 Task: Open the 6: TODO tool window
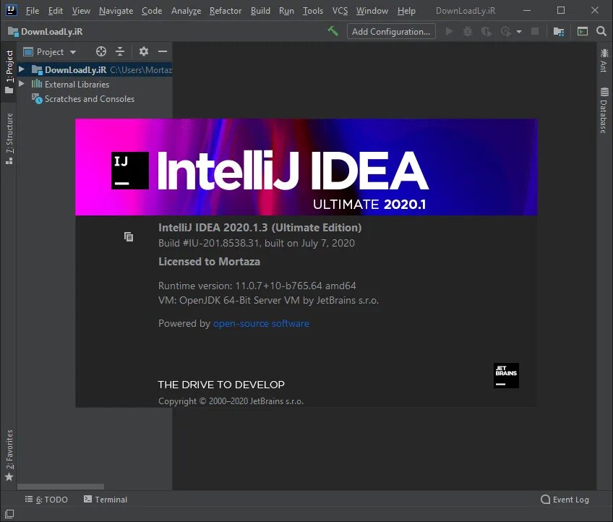click(46, 500)
